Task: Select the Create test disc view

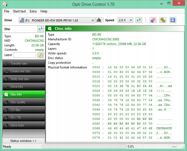Action: coord(24,71)
